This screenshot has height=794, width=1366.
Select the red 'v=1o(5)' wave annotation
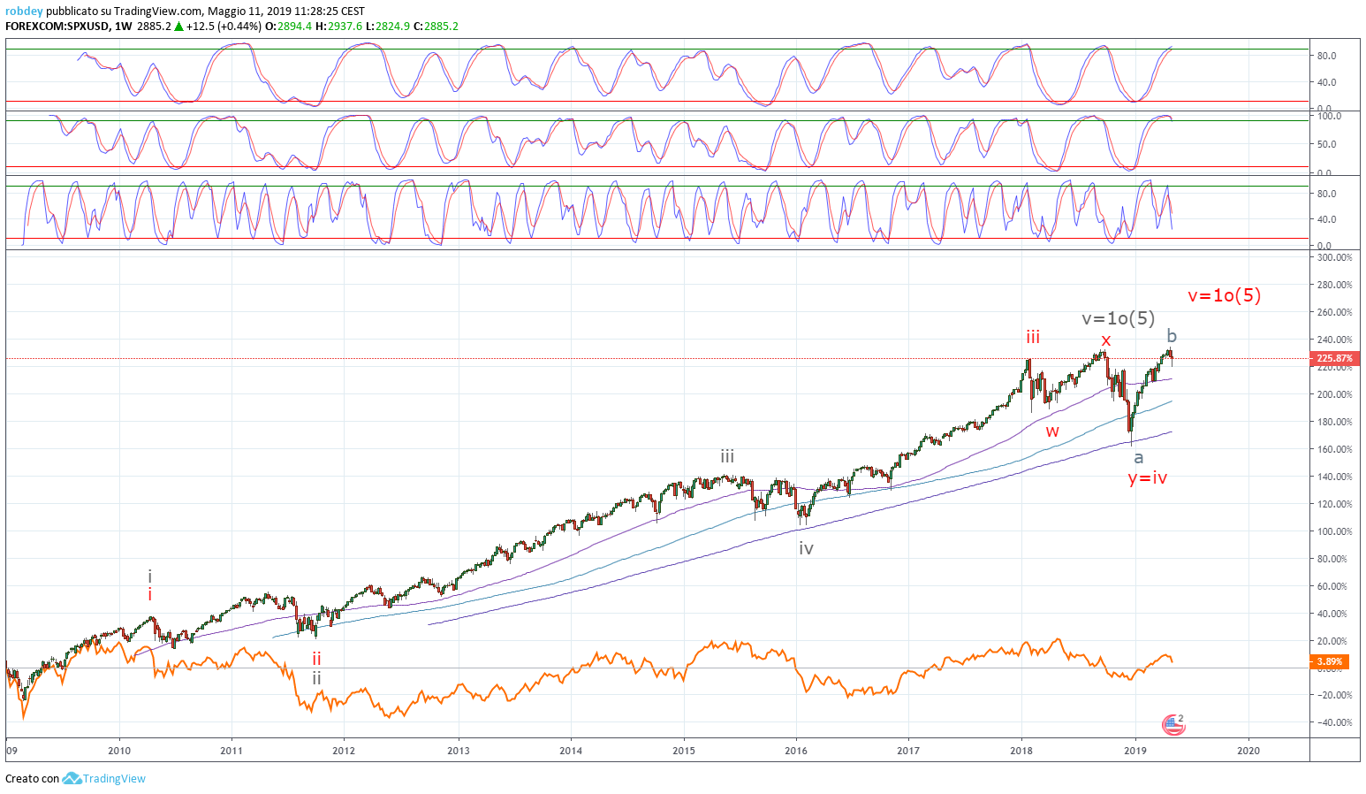tap(1225, 296)
